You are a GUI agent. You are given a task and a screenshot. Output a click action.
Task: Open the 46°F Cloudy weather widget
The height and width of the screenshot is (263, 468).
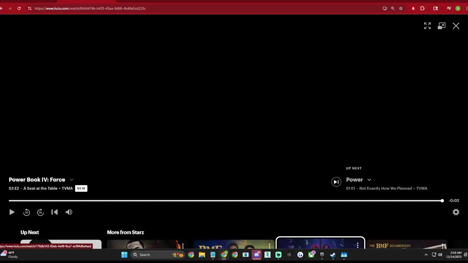(9, 255)
